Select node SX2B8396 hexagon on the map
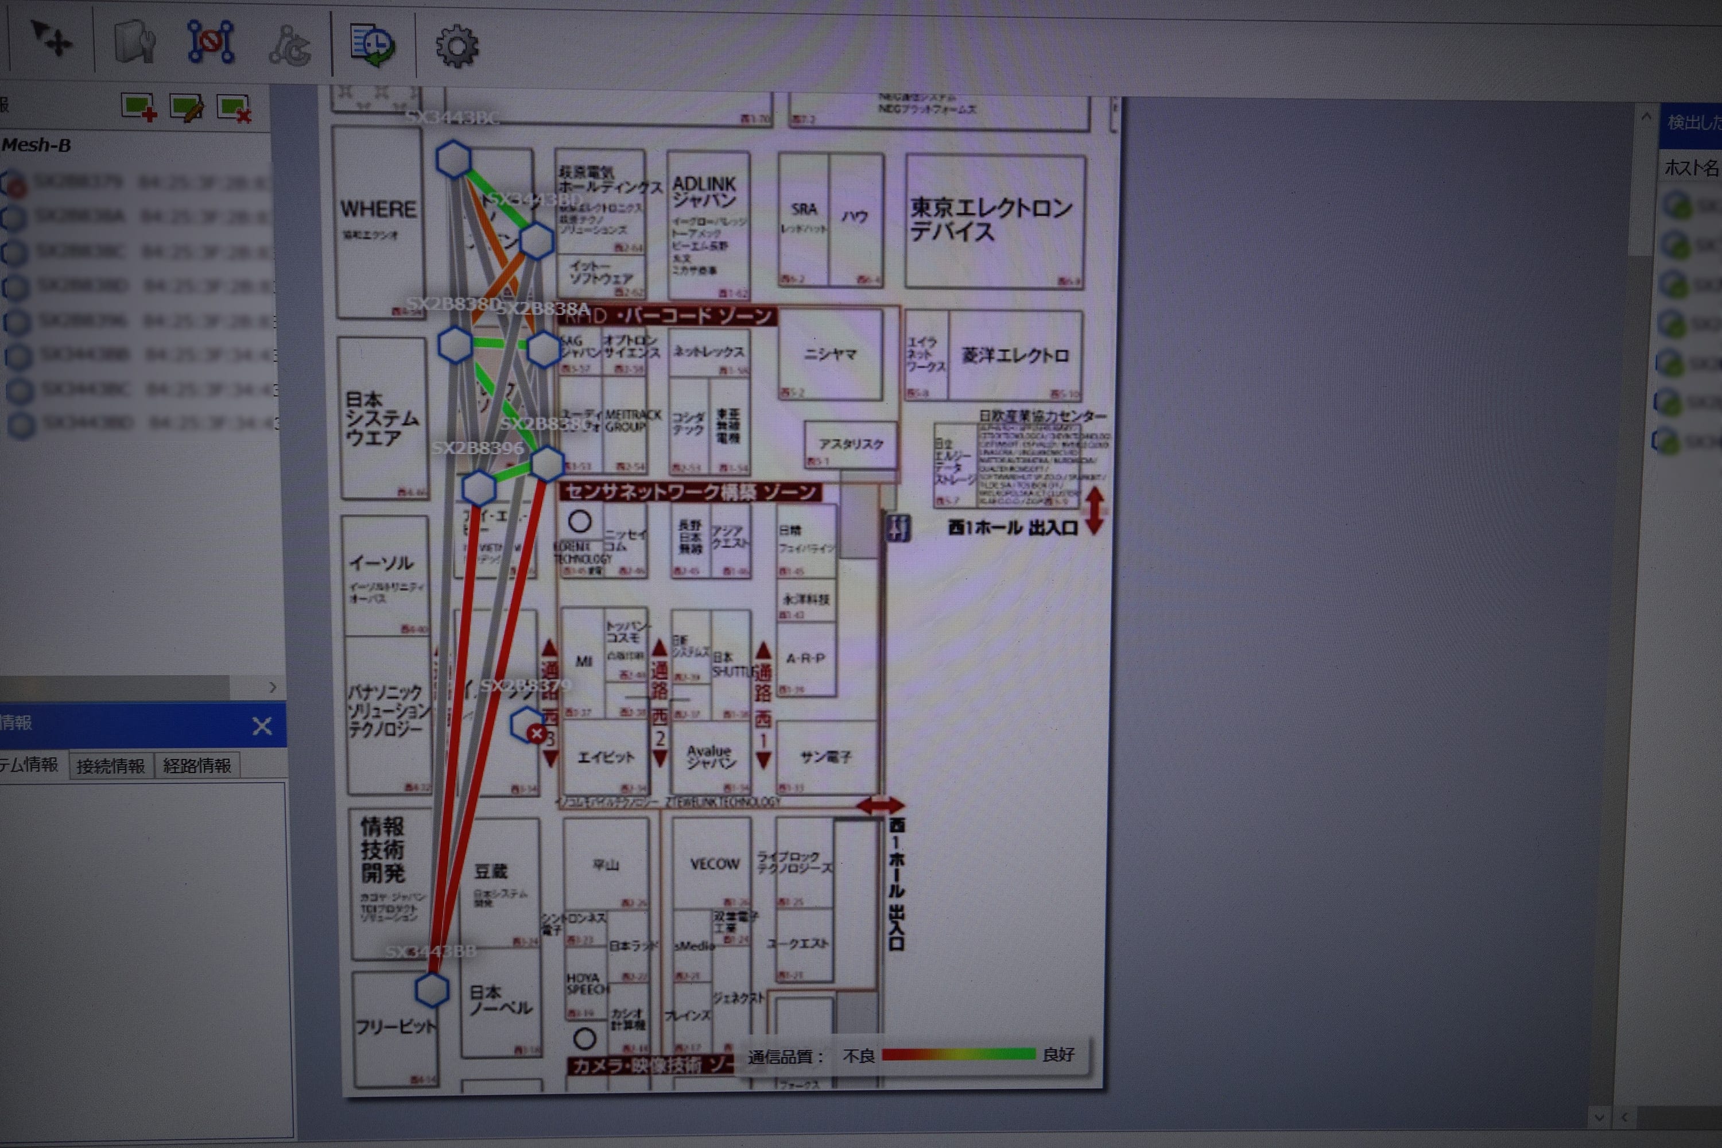 coord(479,487)
